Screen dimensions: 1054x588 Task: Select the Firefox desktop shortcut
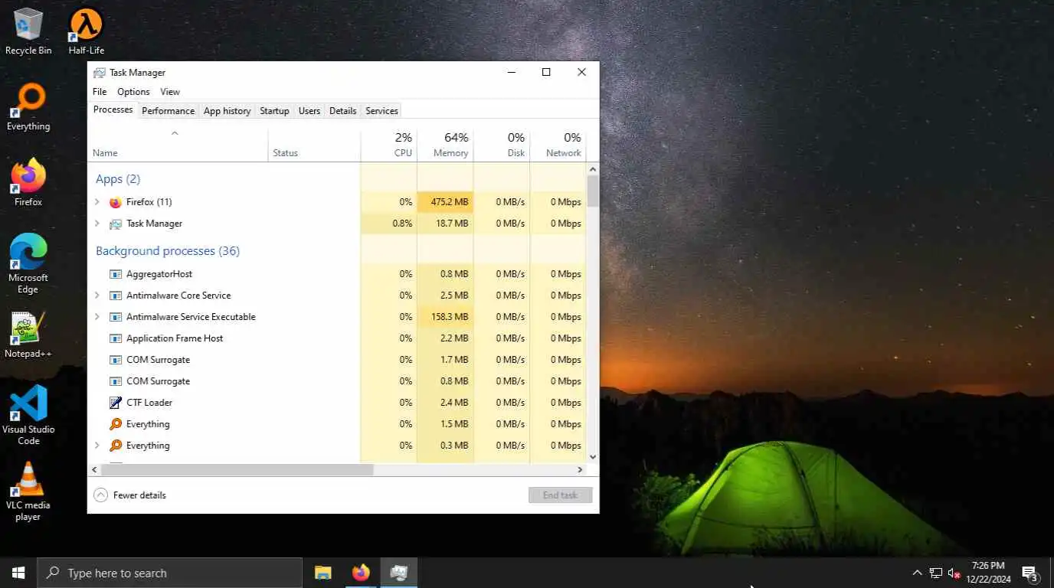28,183
